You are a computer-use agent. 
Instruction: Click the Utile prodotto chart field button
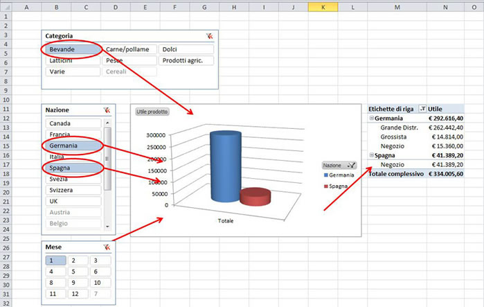coord(152,111)
